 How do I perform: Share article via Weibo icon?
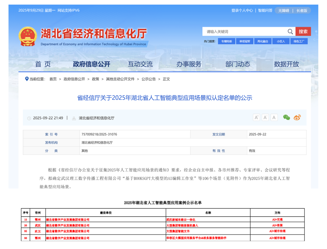tap(297, 117)
